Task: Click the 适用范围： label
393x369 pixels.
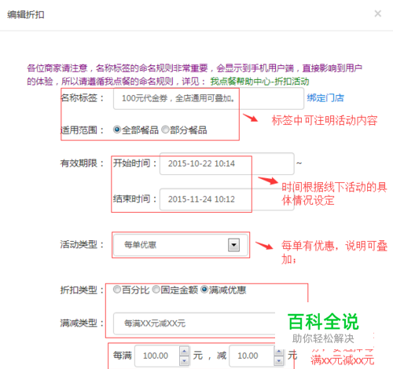Action: [83, 130]
